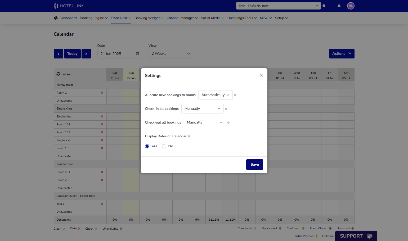Open the date picker calendar icon

(137, 53)
